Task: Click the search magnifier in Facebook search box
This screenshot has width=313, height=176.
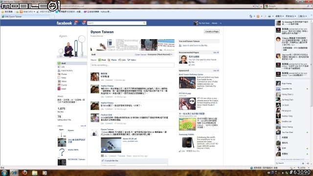Action: 144,23
